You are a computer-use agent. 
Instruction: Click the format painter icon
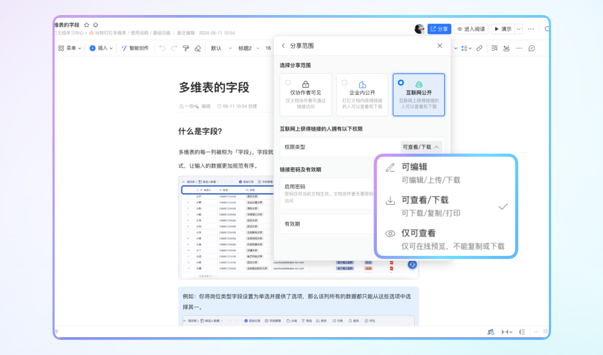click(x=186, y=48)
